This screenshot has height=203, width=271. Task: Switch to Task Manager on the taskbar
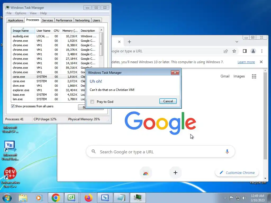138,198
